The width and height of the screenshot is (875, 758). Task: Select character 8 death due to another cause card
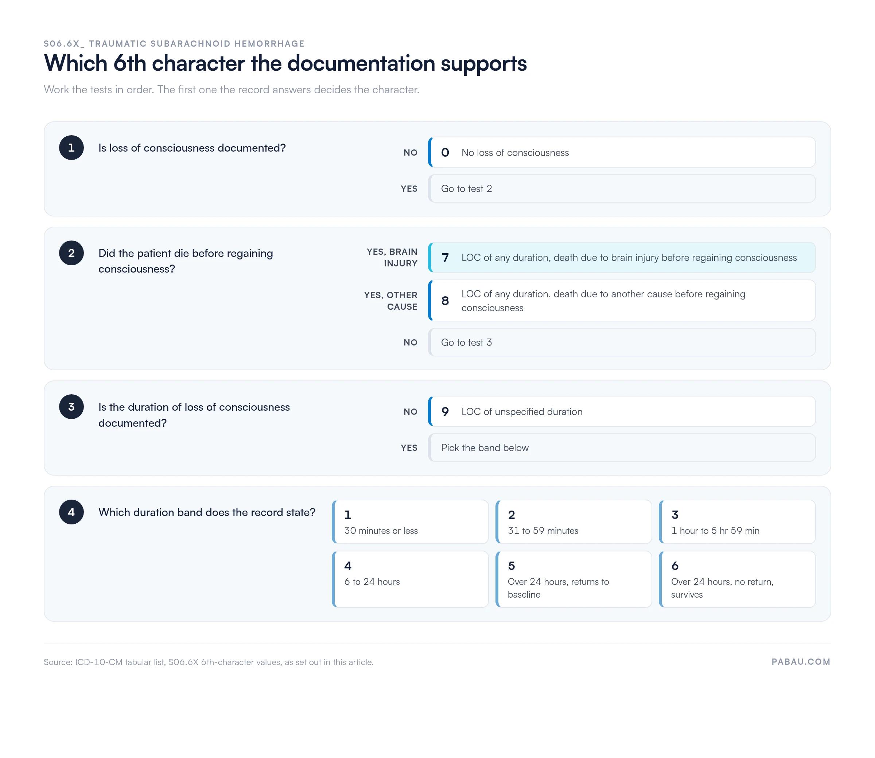click(x=622, y=301)
